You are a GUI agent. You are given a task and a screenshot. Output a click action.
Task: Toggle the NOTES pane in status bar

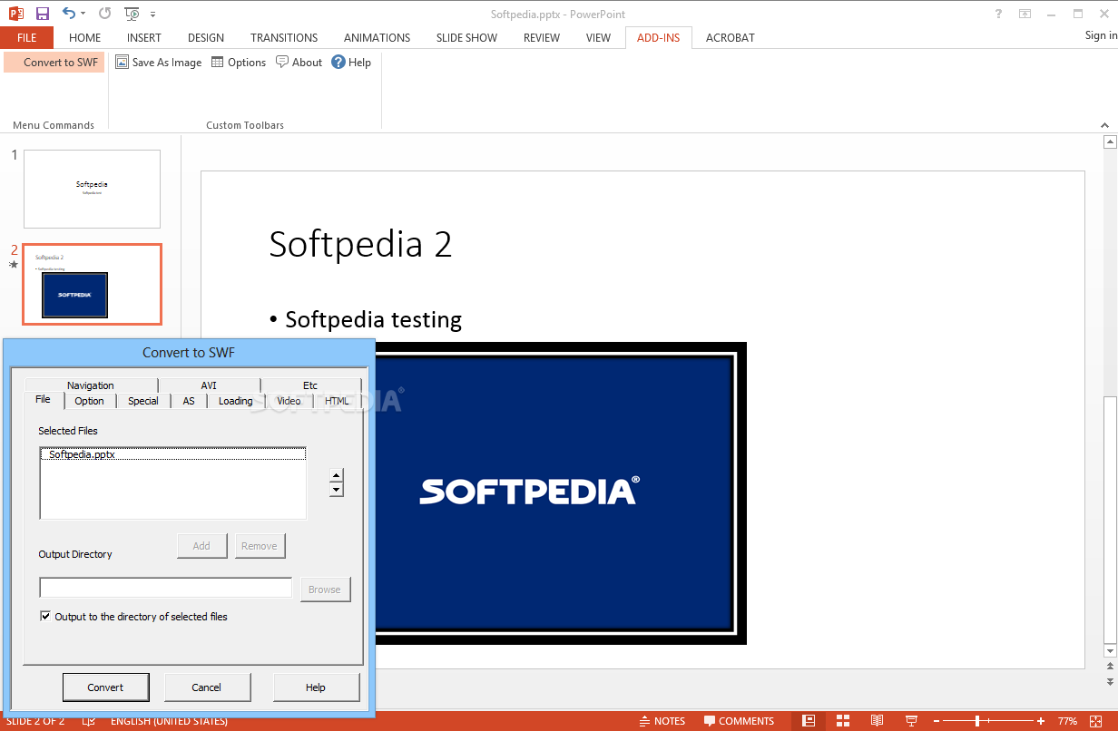point(662,721)
